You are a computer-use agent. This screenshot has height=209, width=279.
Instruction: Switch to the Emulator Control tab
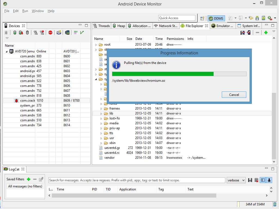[222, 26]
